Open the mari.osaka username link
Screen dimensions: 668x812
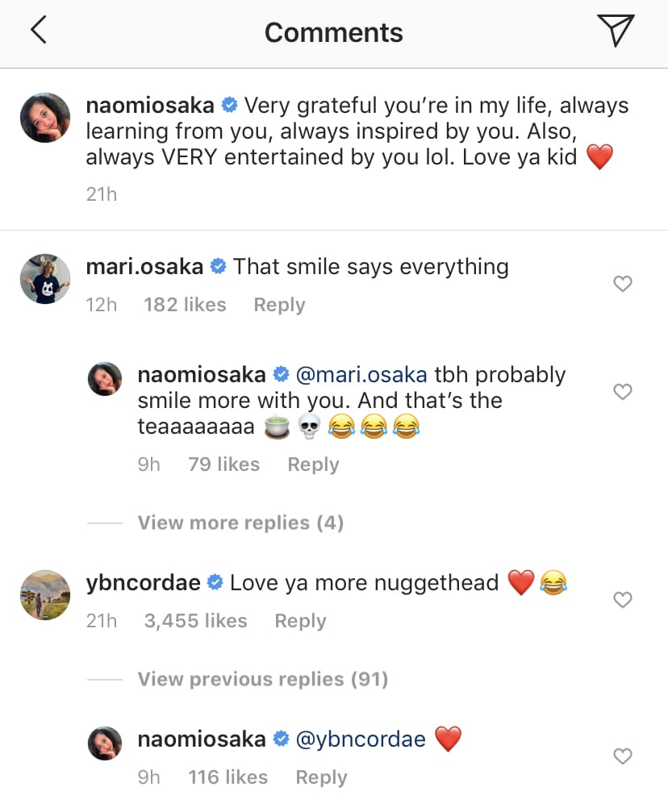click(x=144, y=267)
